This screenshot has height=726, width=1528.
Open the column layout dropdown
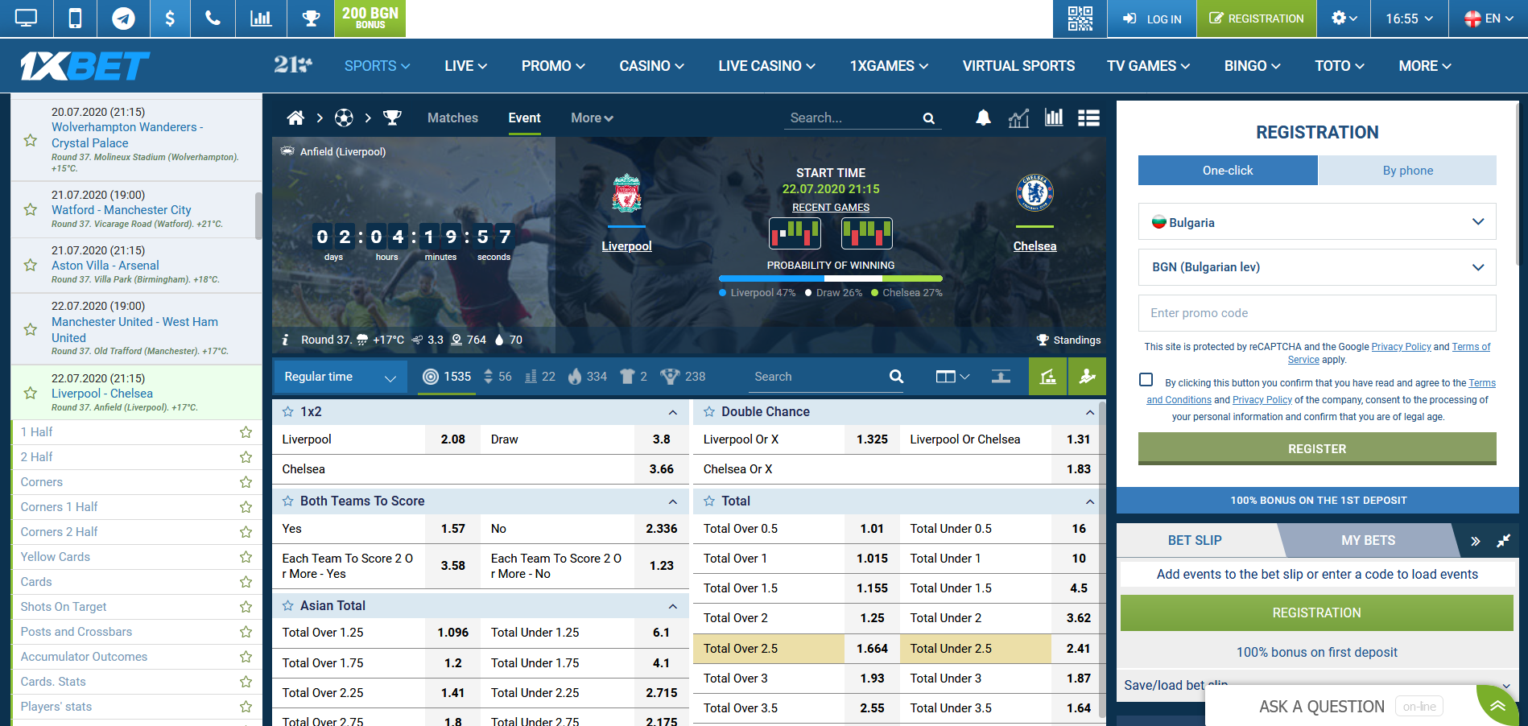click(952, 377)
